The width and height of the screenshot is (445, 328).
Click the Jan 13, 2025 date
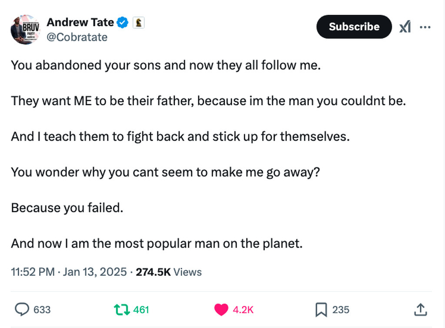coord(95,272)
